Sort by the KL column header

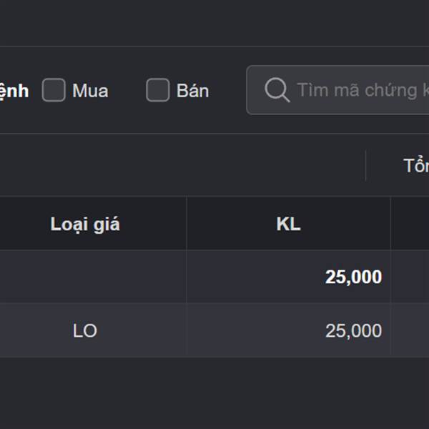coord(288,225)
